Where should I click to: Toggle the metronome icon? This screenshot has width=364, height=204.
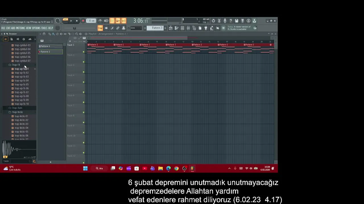point(100,21)
